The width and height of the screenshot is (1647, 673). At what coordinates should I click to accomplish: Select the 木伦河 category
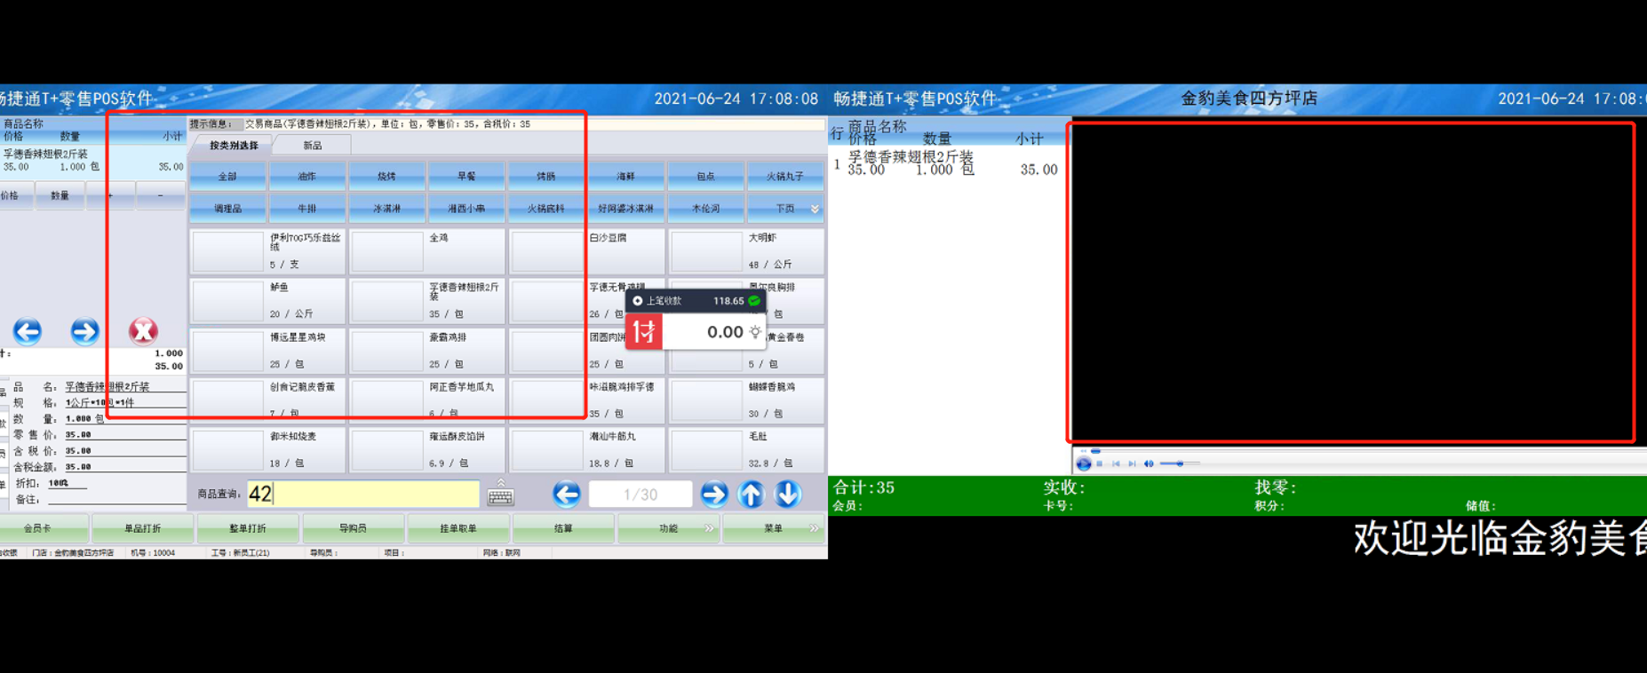(x=705, y=209)
